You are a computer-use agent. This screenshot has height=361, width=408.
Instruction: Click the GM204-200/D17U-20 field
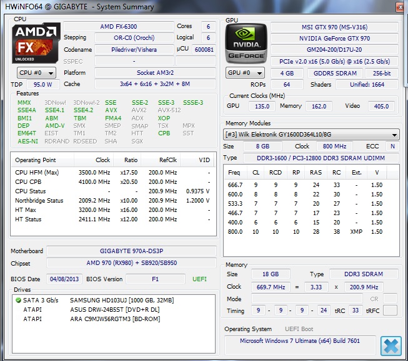pyautogui.click(x=335, y=50)
